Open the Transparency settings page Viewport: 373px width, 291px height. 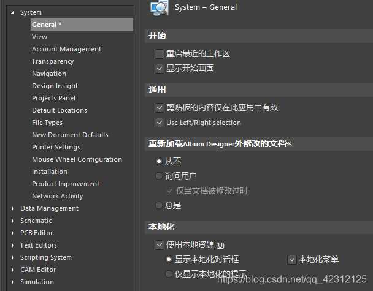pyautogui.click(x=53, y=61)
